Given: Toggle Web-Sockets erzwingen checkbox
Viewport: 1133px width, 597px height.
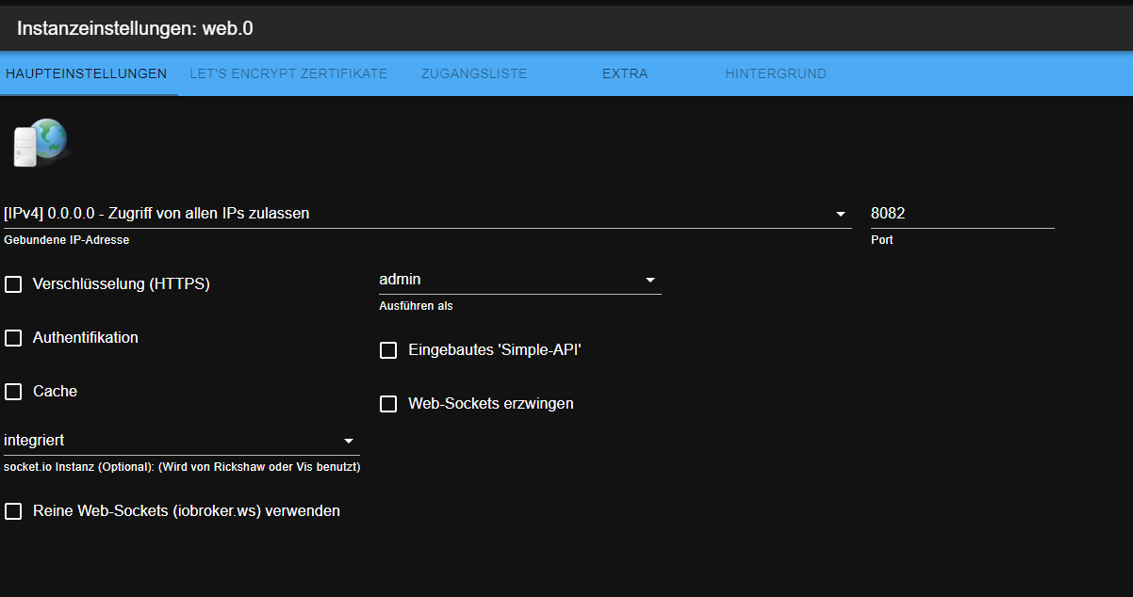Looking at the screenshot, I should [x=388, y=404].
